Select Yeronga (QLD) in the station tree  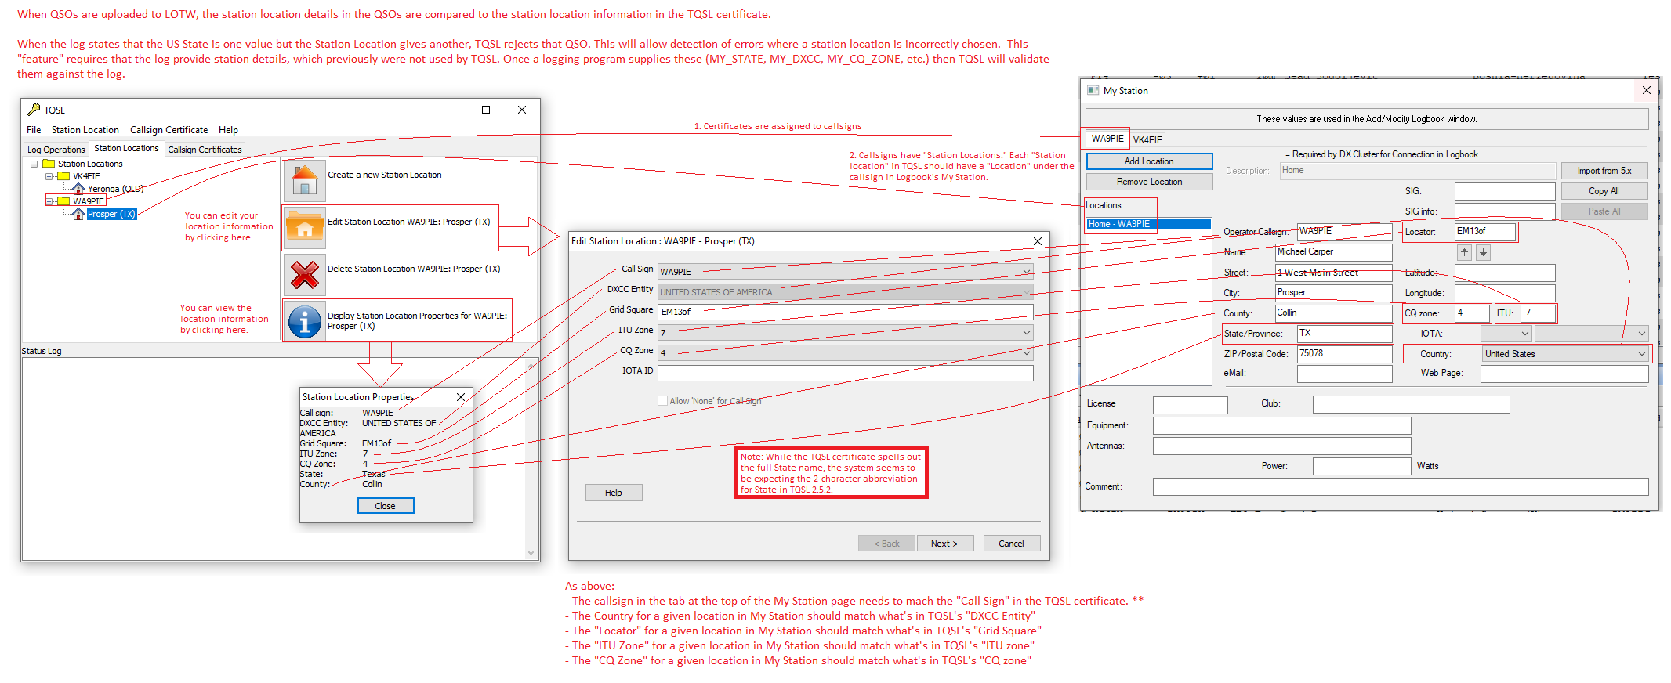tap(115, 189)
